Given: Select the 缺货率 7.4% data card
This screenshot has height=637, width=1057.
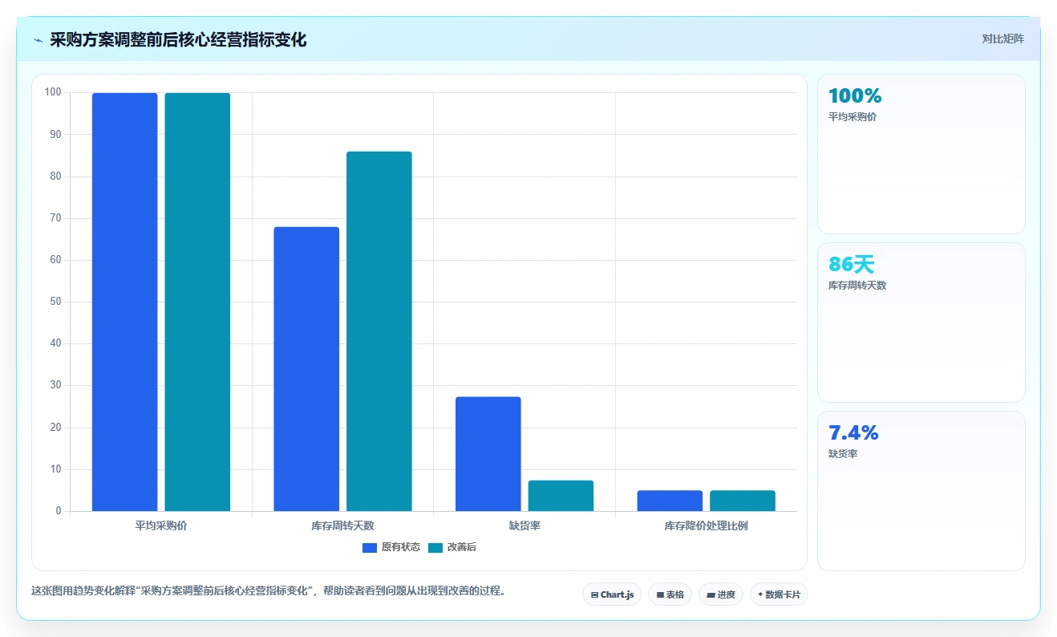Looking at the screenshot, I should [921, 491].
